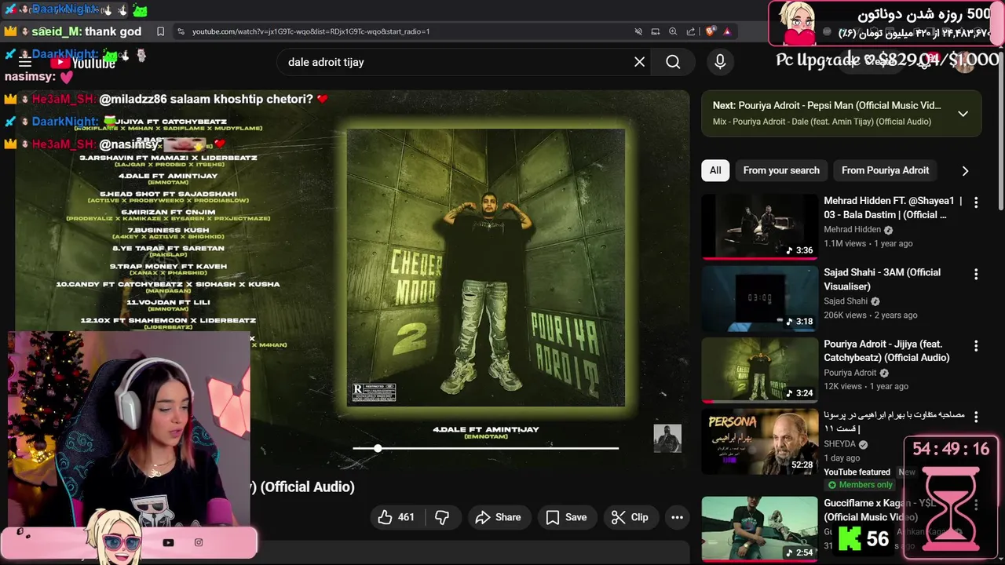Open options menu for 3AM video

[x=976, y=274]
